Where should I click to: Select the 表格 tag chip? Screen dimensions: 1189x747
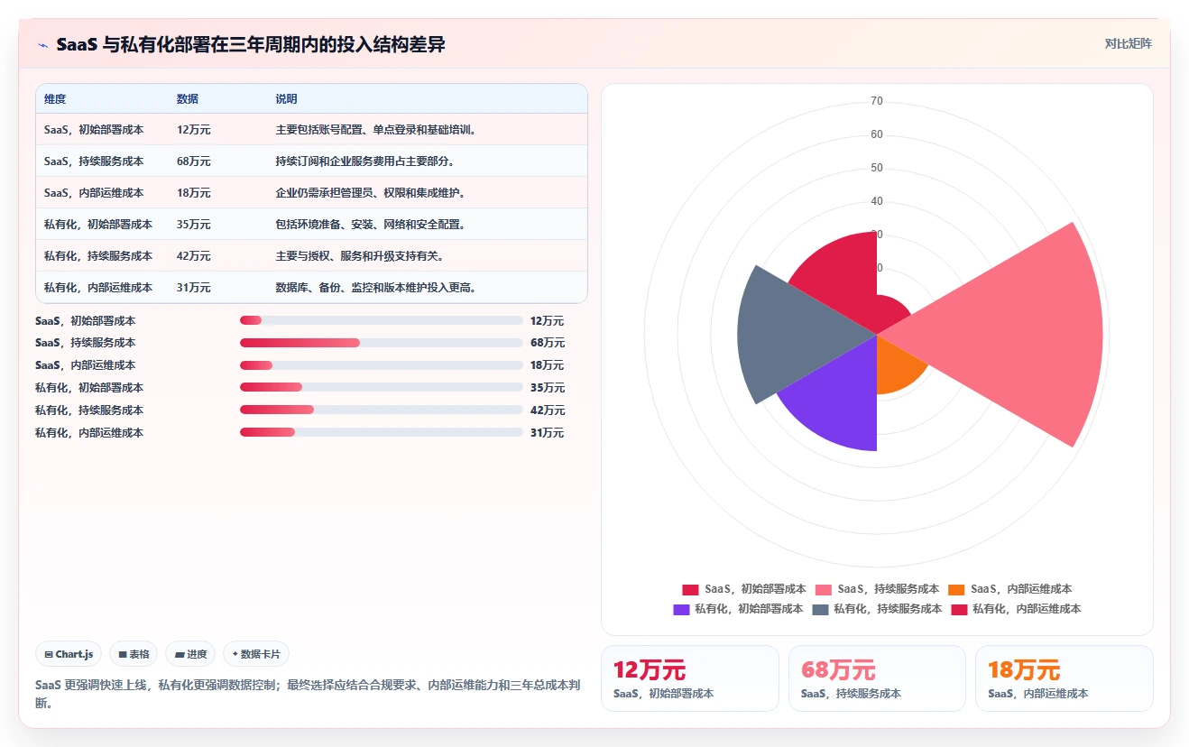tap(134, 654)
